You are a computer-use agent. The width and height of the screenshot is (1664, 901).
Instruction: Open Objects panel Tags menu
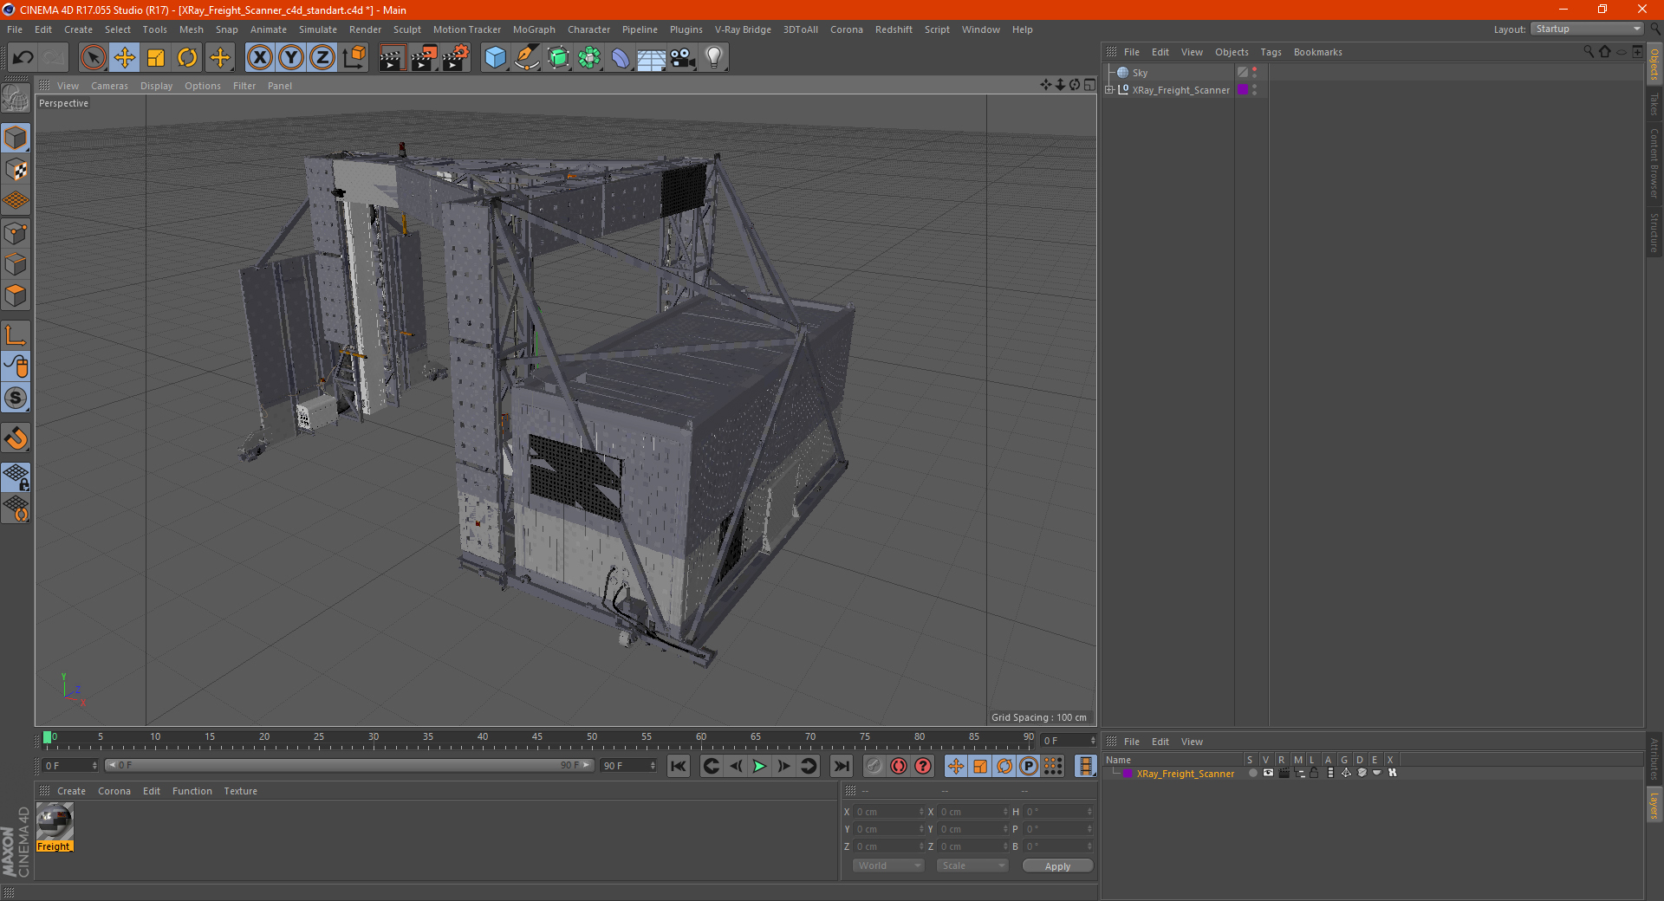coord(1271,52)
